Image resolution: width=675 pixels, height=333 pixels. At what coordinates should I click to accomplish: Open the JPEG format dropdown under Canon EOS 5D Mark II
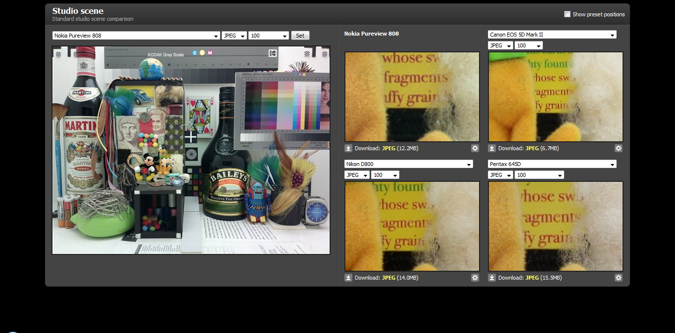point(500,45)
